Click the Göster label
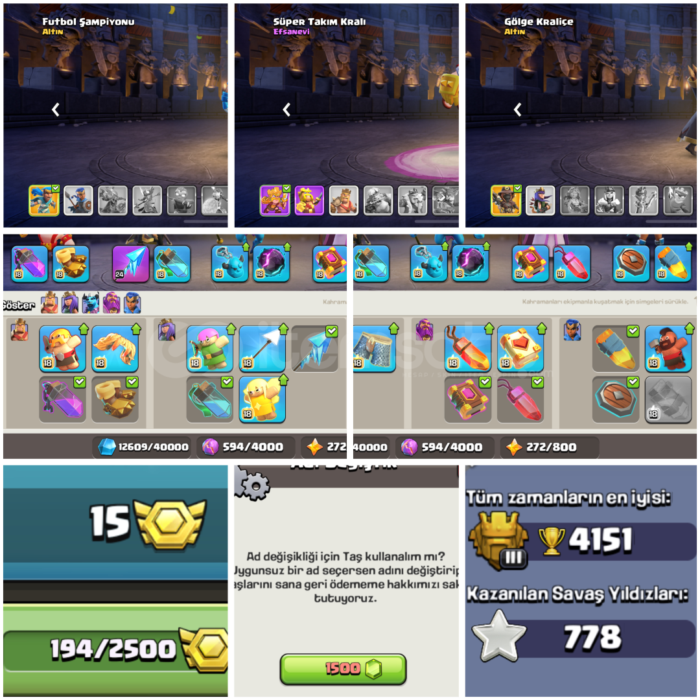 point(18,305)
